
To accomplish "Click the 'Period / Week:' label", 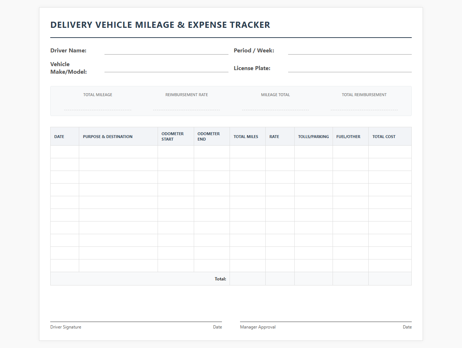I will click(x=254, y=51).
